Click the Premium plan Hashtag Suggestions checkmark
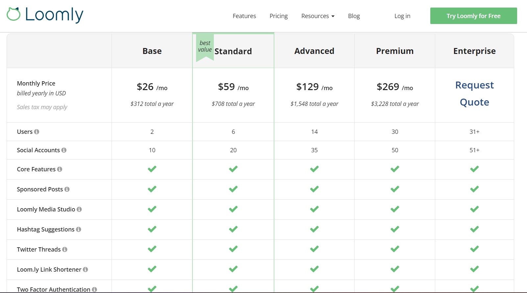Screen dimensions: 527x293 pos(395,229)
